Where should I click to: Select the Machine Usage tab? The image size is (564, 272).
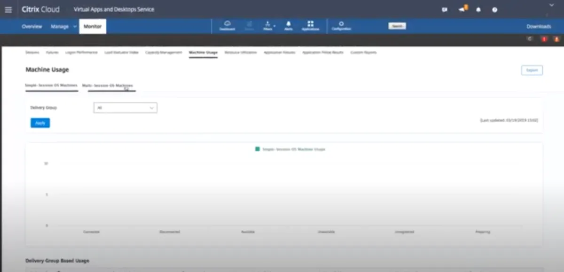tap(203, 52)
